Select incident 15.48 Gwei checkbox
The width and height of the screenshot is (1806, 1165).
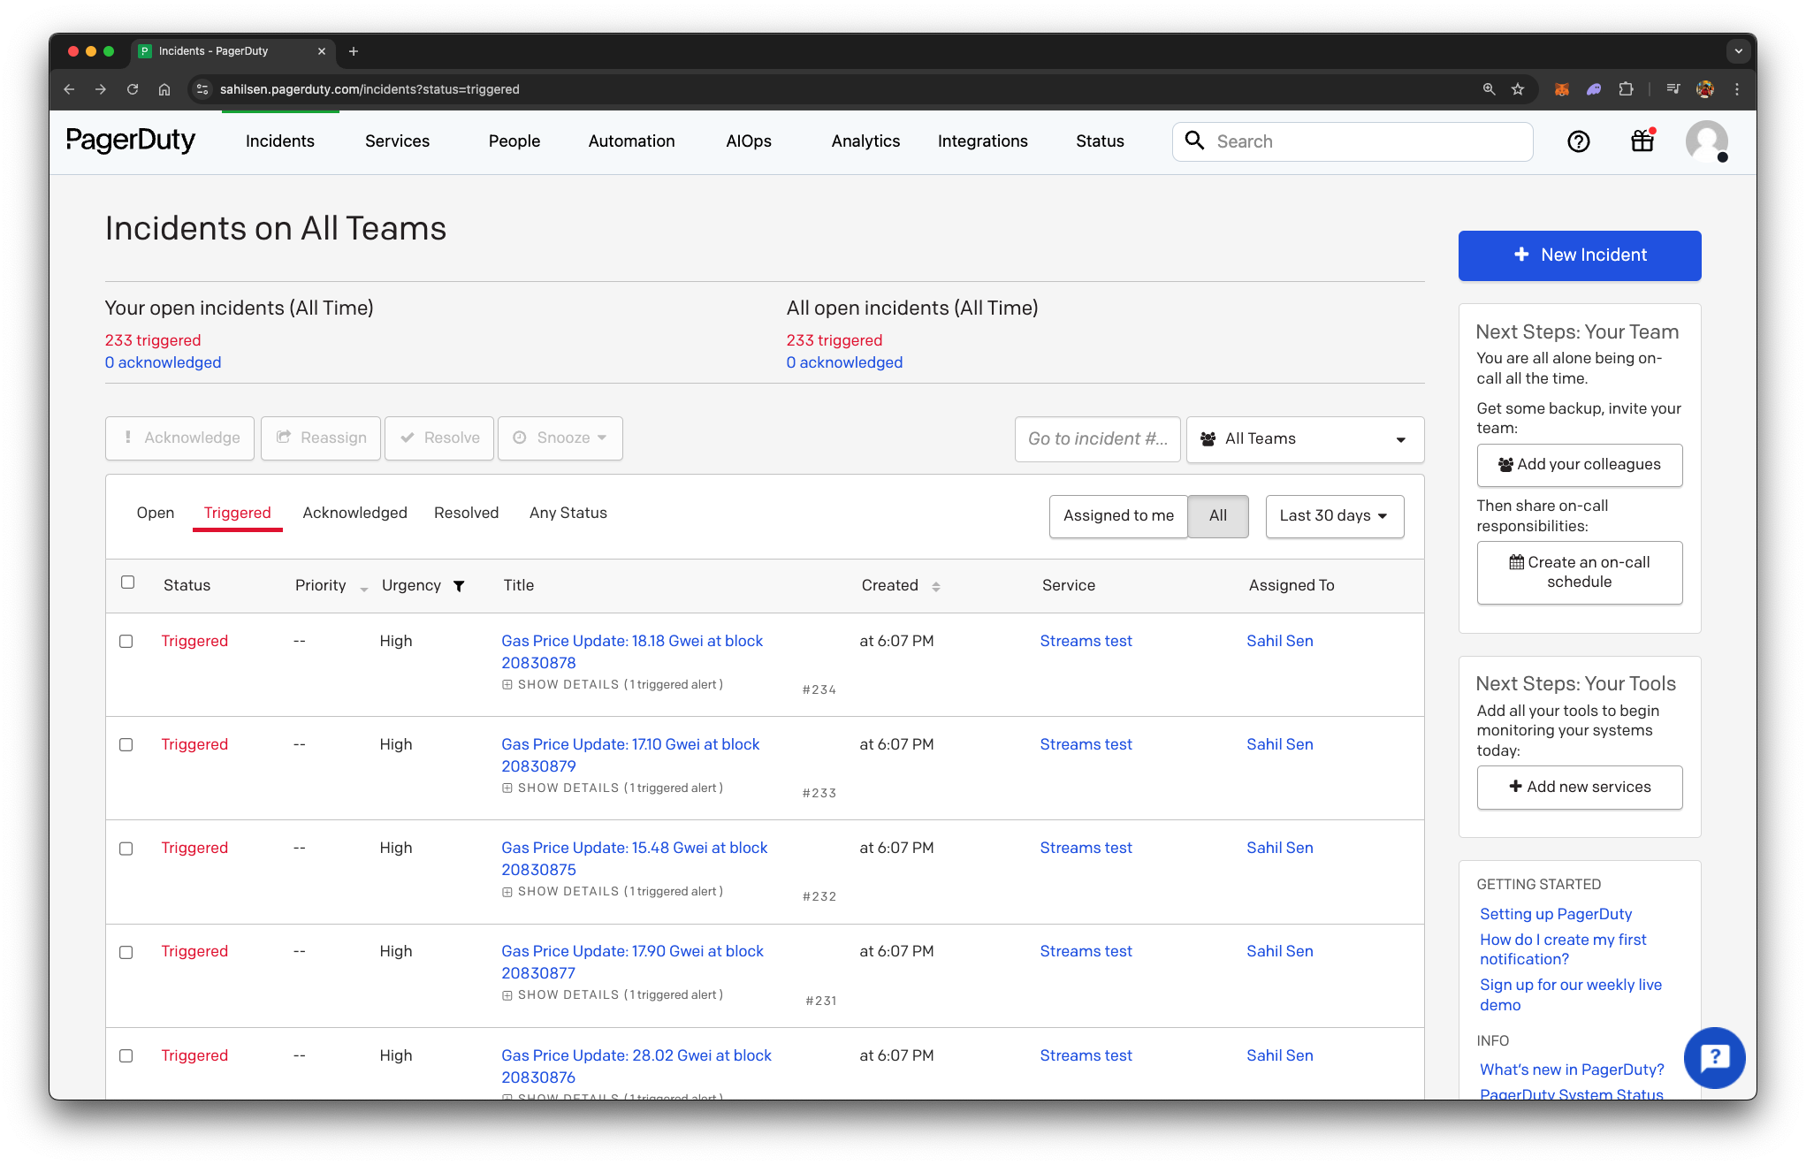coord(126,849)
